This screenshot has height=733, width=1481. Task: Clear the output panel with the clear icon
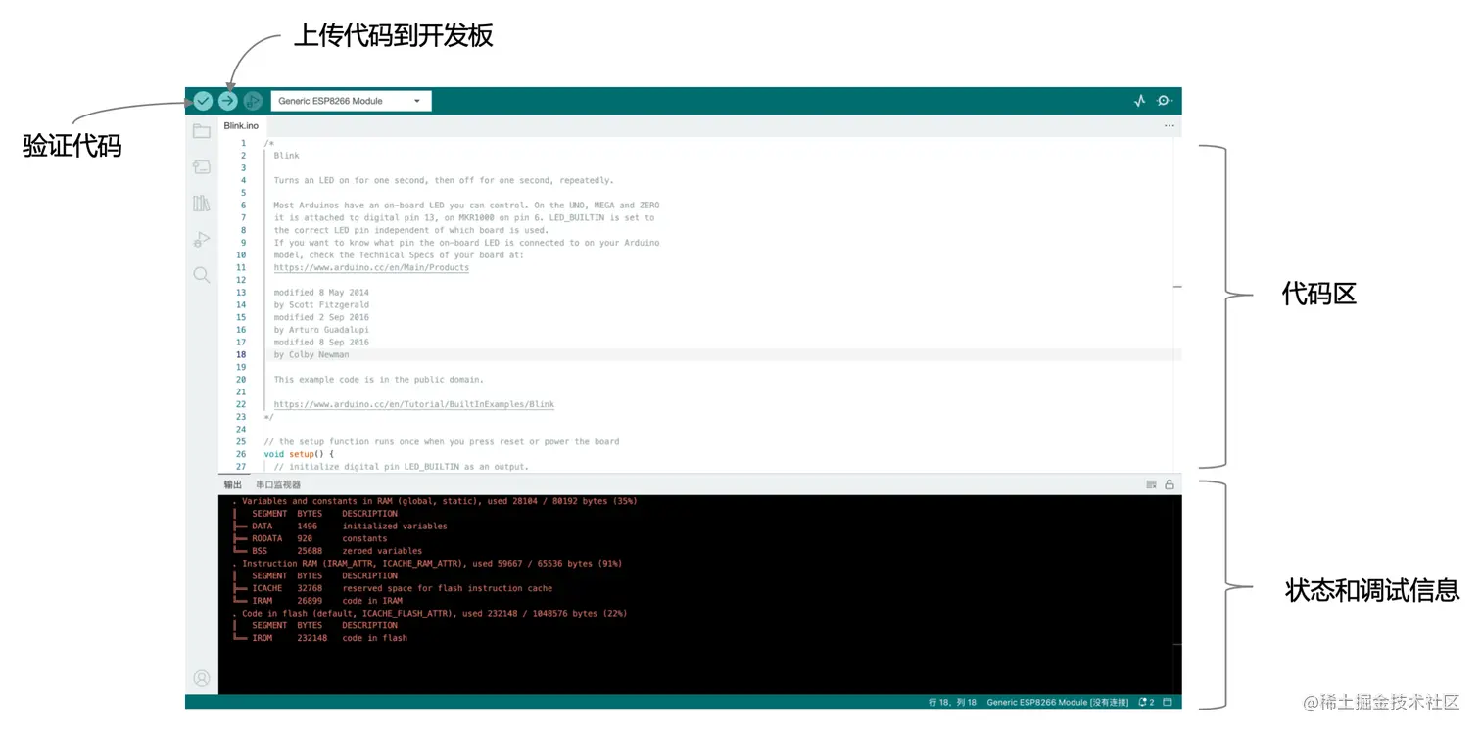(1152, 484)
